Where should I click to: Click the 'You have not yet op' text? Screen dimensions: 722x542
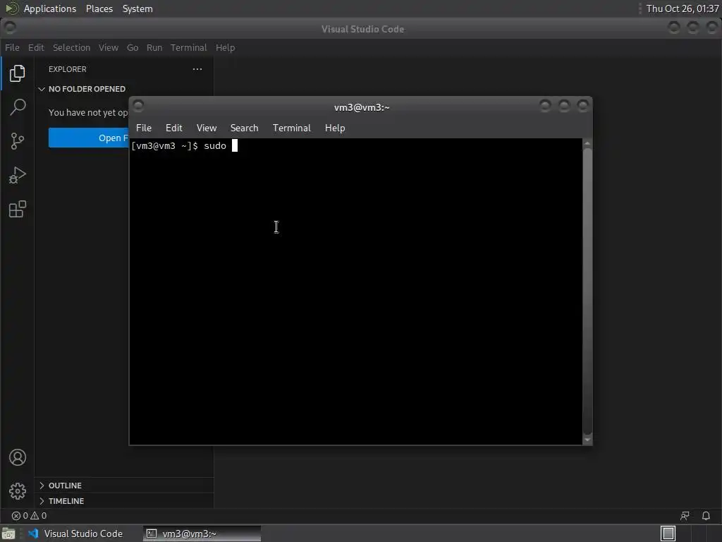[x=88, y=112]
